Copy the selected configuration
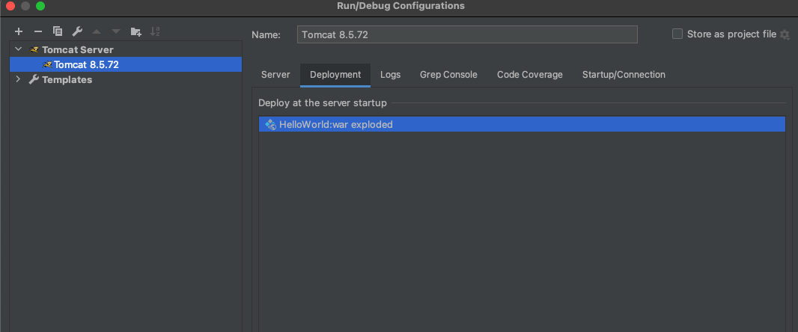Image resolution: width=798 pixels, height=332 pixels. (58, 31)
